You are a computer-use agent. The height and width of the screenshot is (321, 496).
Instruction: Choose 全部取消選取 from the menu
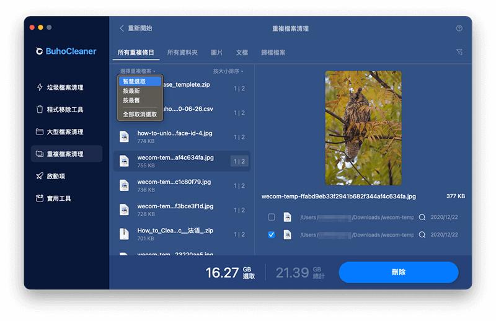pyautogui.click(x=140, y=114)
